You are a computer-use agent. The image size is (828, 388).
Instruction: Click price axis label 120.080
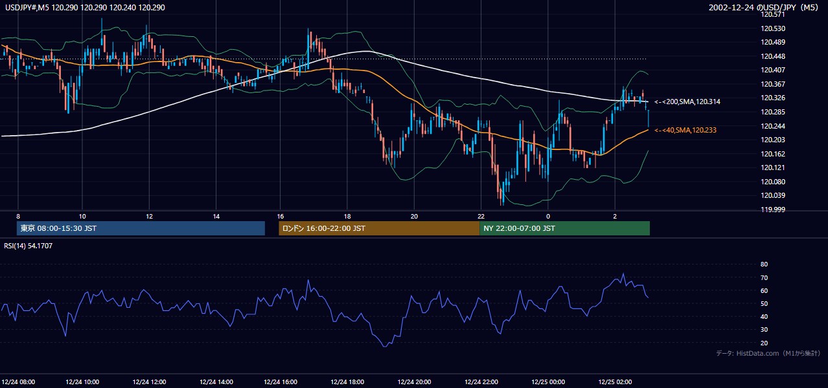774,182
